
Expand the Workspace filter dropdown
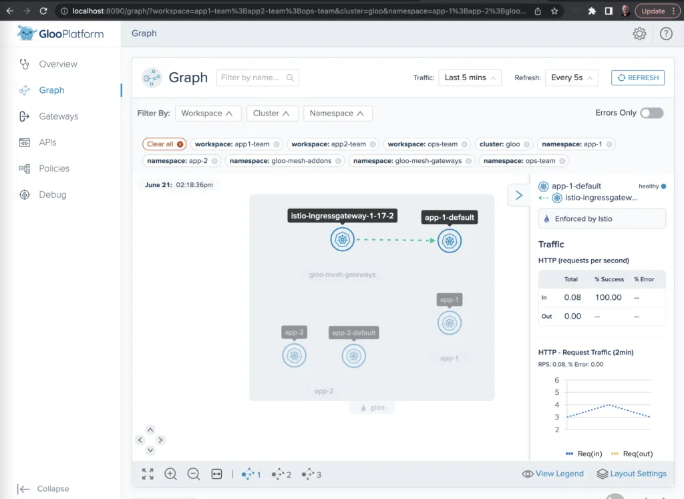pyautogui.click(x=208, y=114)
